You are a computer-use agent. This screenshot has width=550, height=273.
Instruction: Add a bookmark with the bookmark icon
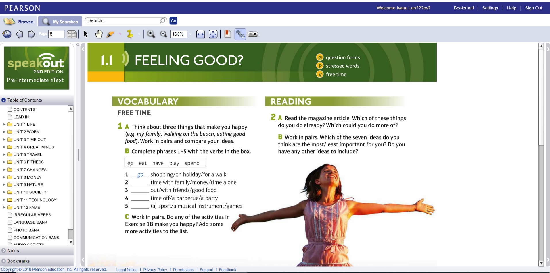(227, 34)
